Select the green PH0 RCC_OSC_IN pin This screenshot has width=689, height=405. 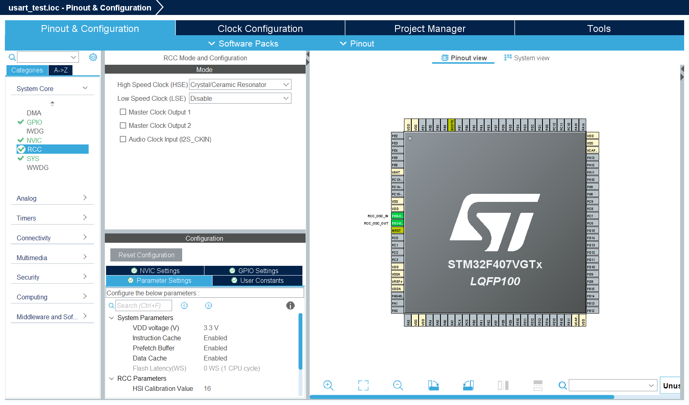coord(397,216)
